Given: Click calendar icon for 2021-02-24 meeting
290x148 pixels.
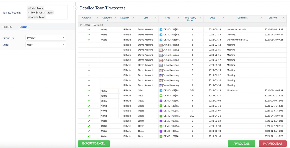Looking at the screenshot, I should pyautogui.click(x=161, y=86).
